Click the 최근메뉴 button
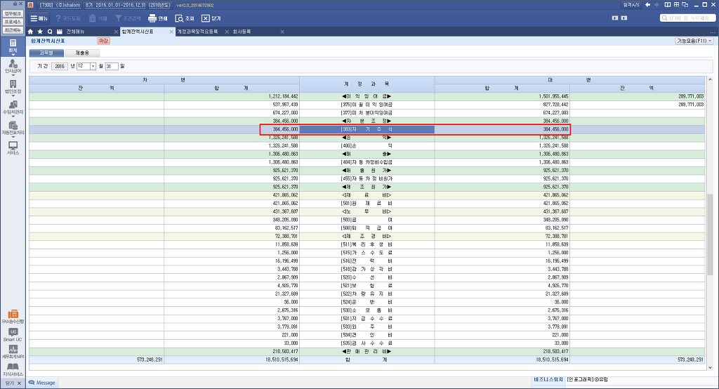 (x=13, y=29)
